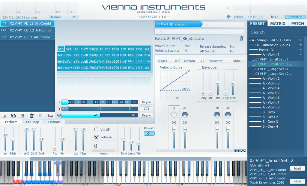Click the Keysw button beside the X row

146,102
